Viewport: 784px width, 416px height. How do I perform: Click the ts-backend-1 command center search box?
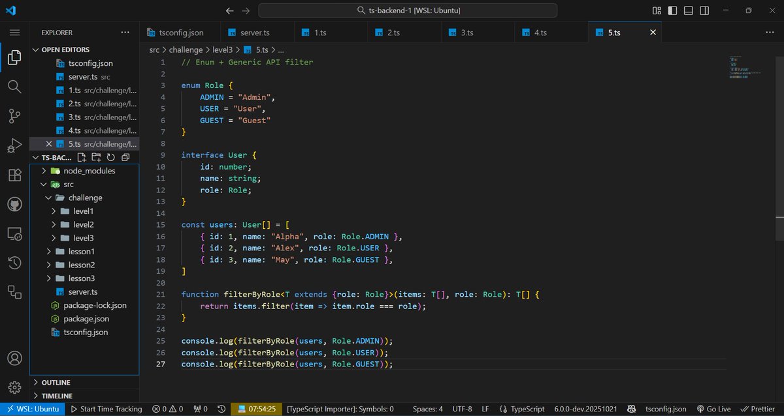click(x=408, y=10)
